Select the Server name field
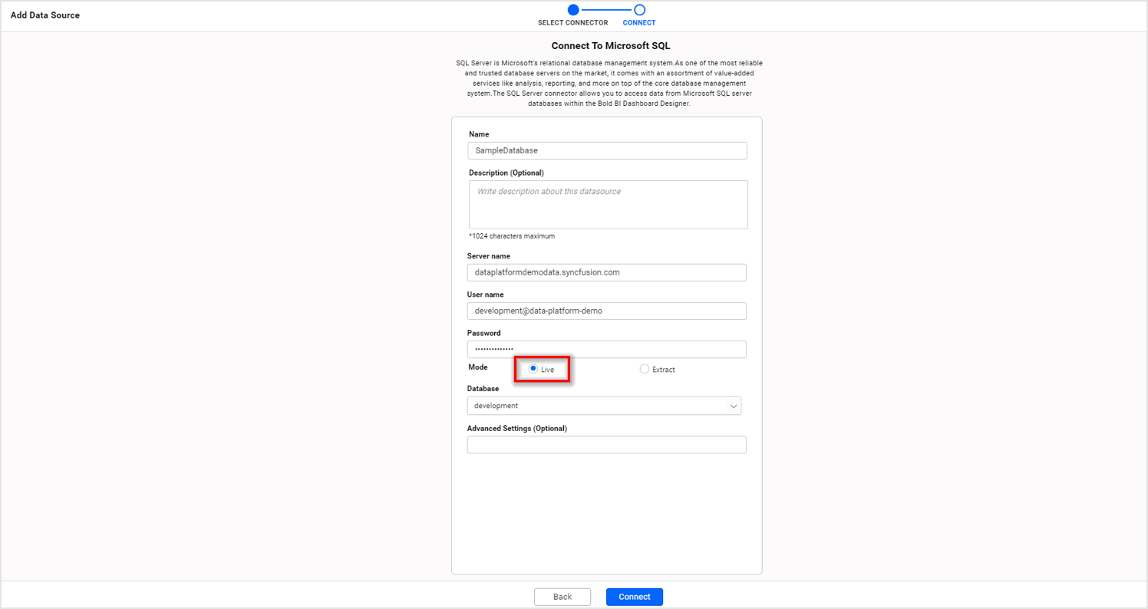The width and height of the screenshot is (1148, 609). point(606,272)
